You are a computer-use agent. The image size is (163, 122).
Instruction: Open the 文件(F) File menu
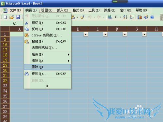[15, 10]
